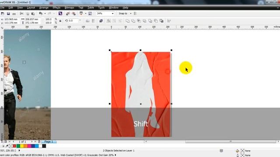Pick the green palette swatch
Viewport: 280px width, 157px height.
click(x=18, y=146)
